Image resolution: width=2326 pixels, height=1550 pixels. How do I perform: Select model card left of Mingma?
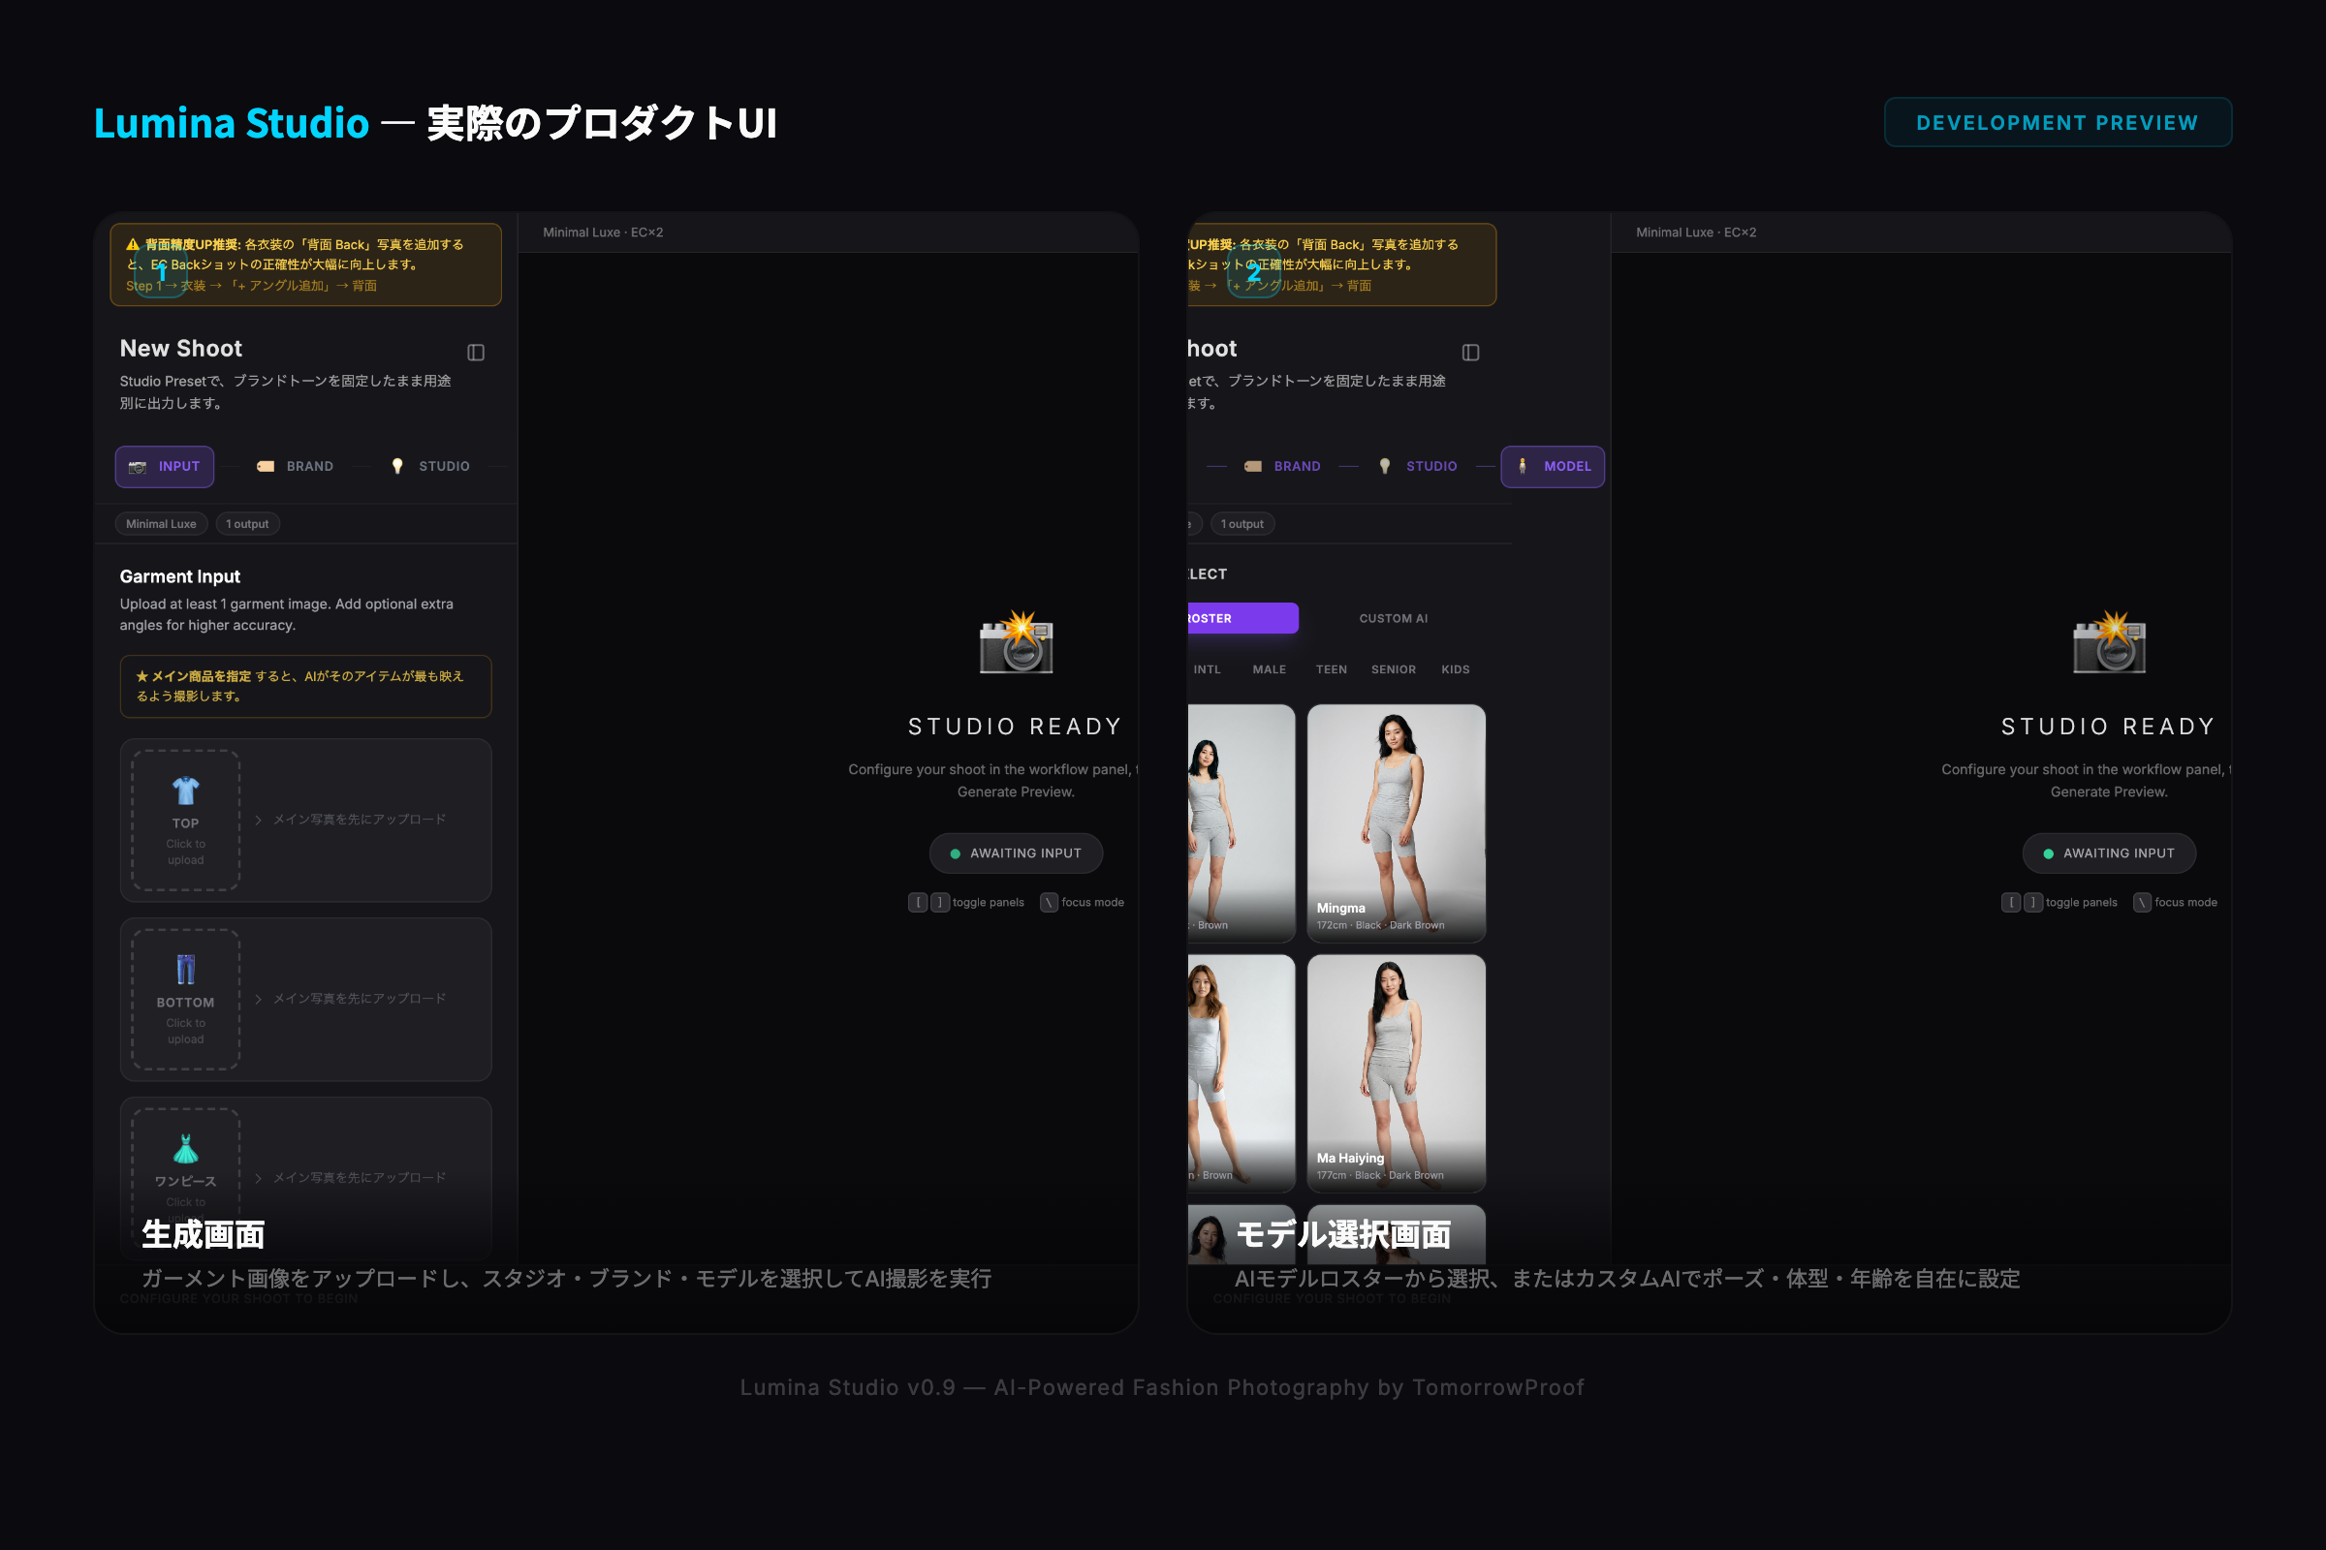pyautogui.click(x=1242, y=823)
